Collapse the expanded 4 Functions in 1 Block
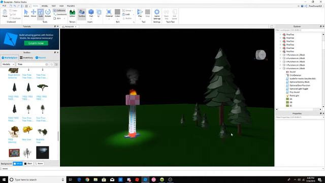325x183 pixels. tap(280, 69)
